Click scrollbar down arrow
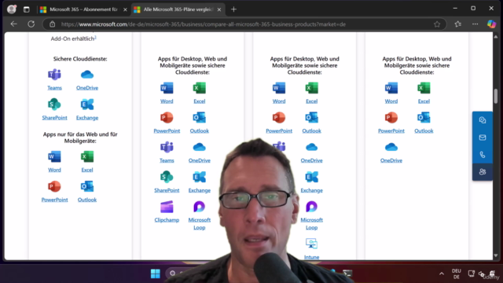Viewport: 503px width, 283px height. (x=496, y=255)
